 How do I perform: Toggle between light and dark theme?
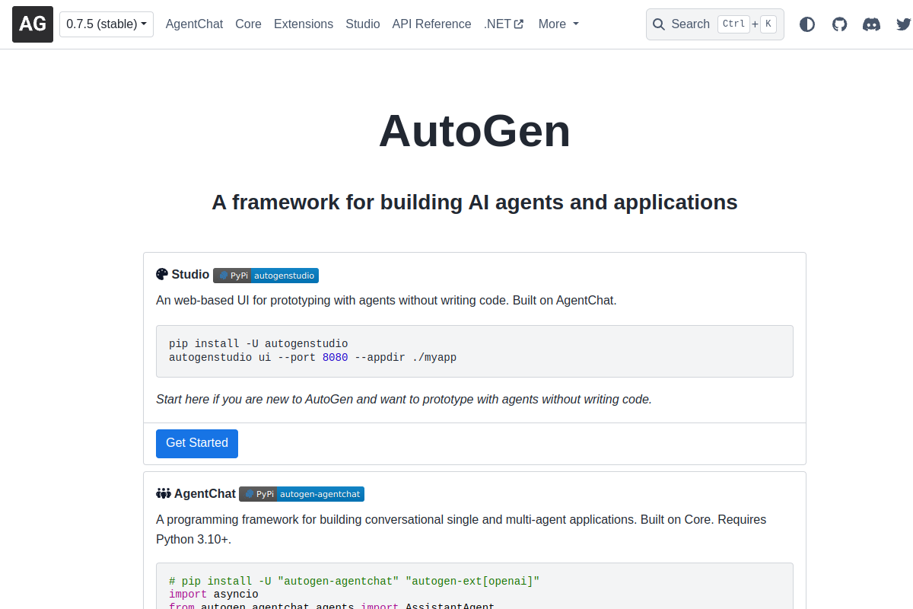click(x=806, y=24)
